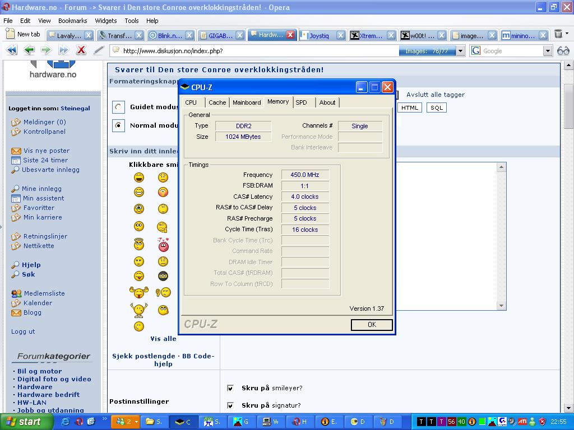Switch to the Mainboard tab in CPU-Z
The width and height of the screenshot is (574, 430).
pos(247,102)
